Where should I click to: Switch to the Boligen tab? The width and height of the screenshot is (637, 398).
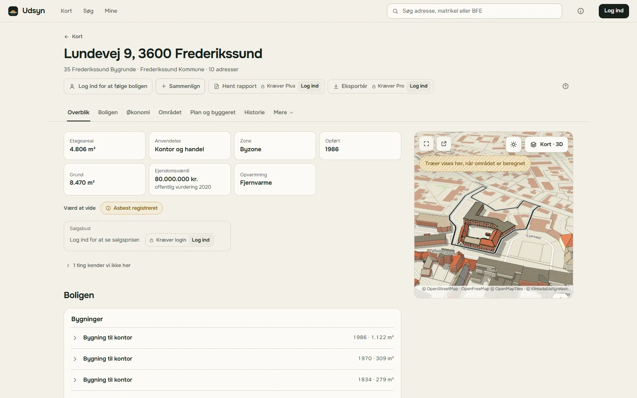(x=108, y=113)
